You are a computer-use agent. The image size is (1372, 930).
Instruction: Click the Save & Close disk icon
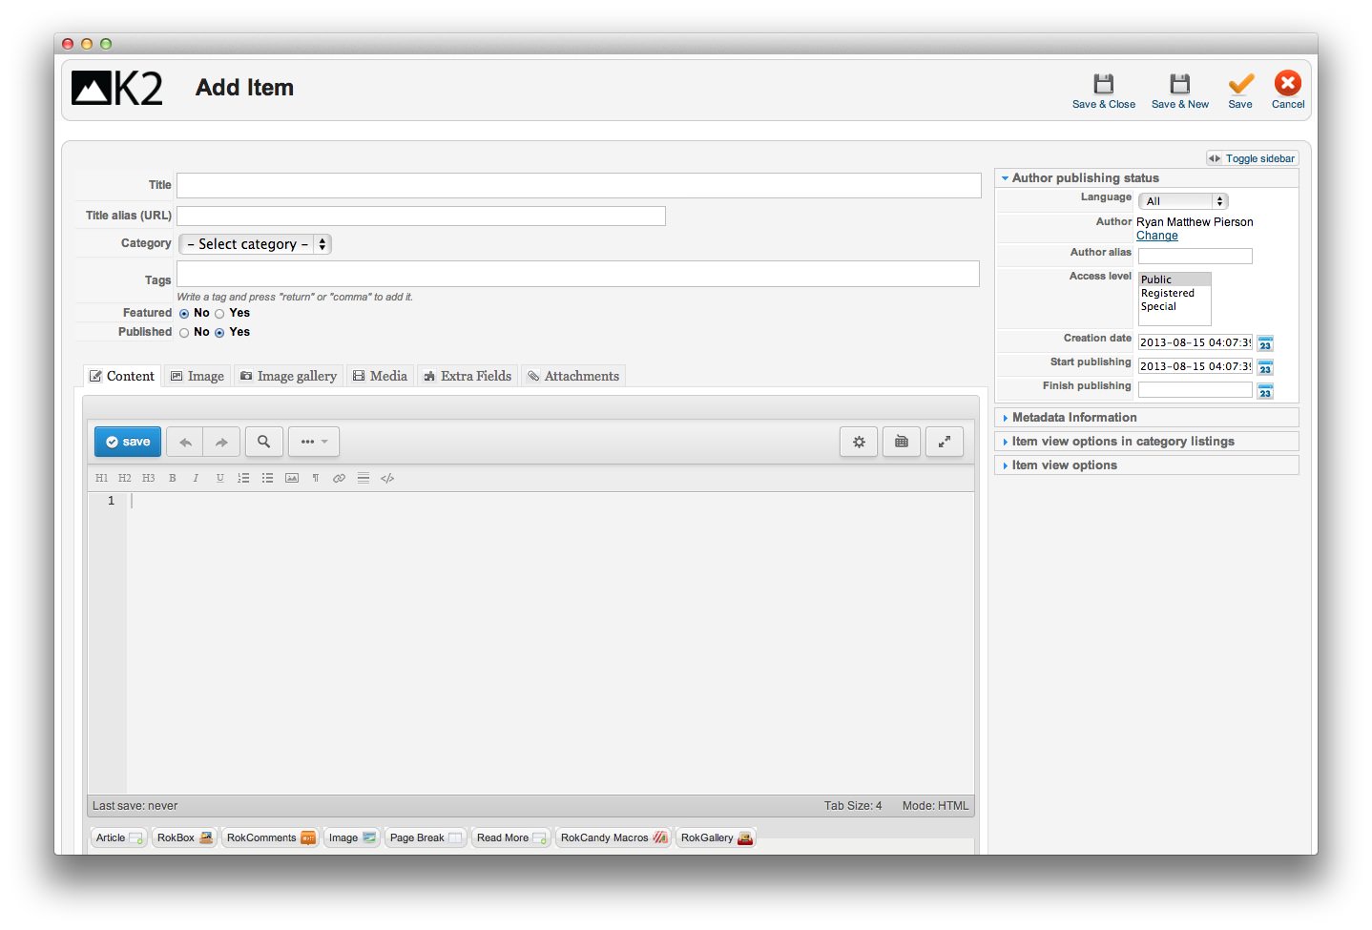1103,84
